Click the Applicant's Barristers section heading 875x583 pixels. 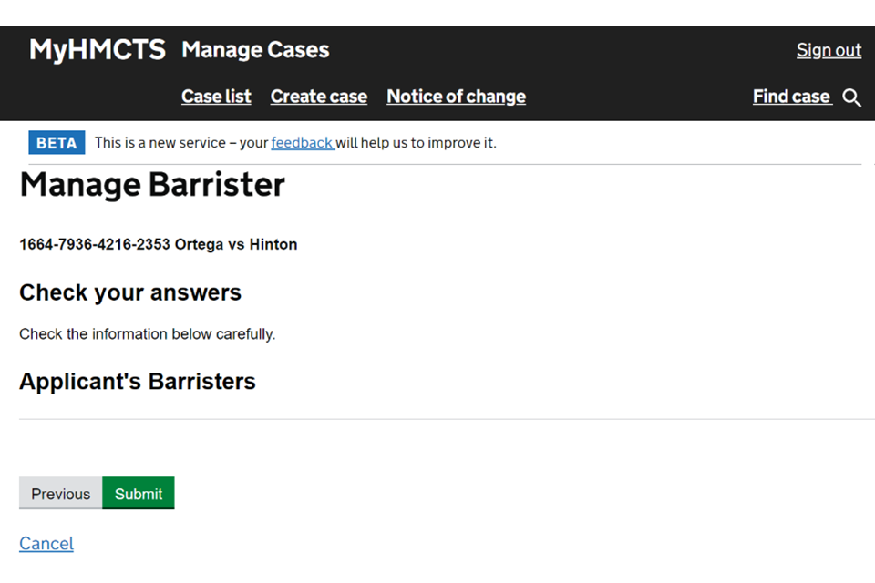[138, 382]
